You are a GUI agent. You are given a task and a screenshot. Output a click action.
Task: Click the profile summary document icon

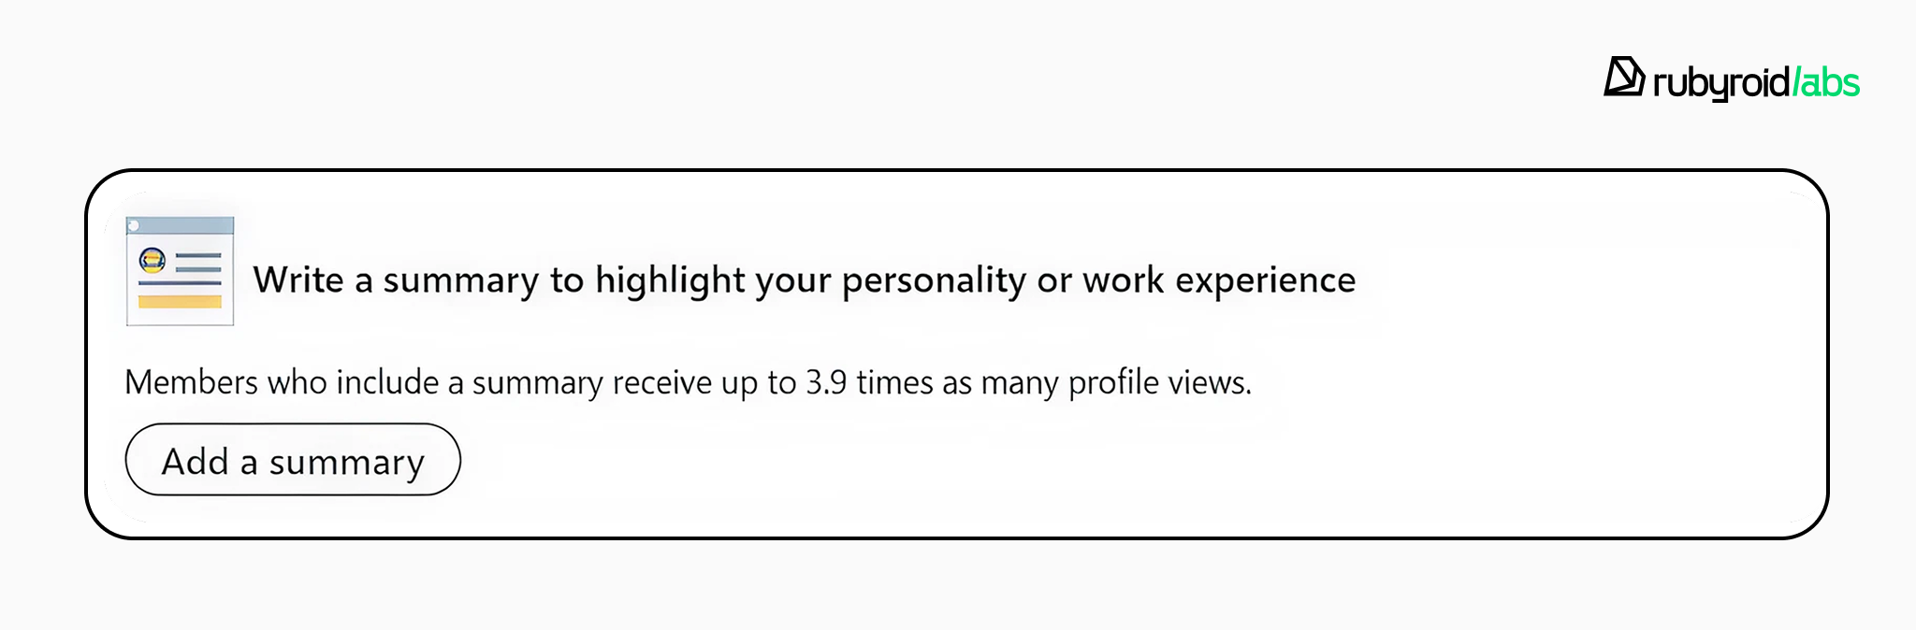[x=180, y=271]
